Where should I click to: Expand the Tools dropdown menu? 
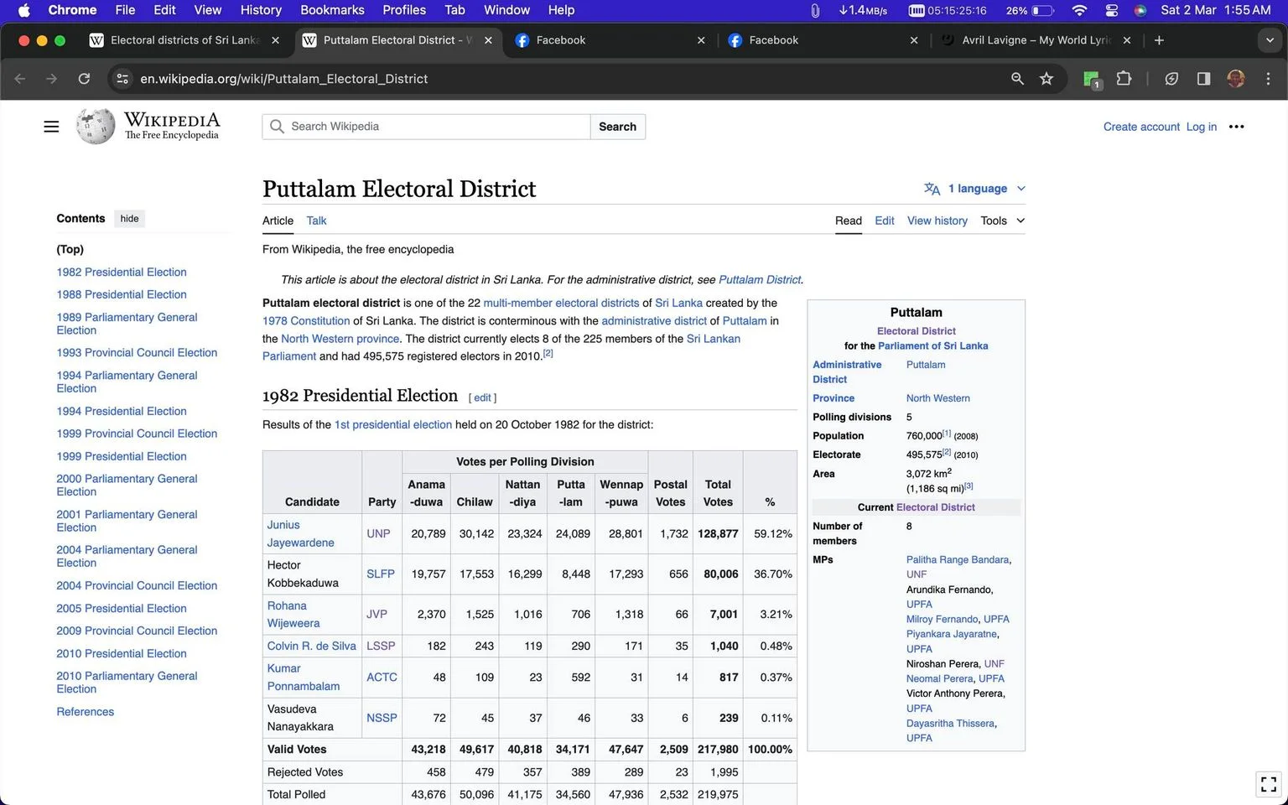pos(1002,221)
